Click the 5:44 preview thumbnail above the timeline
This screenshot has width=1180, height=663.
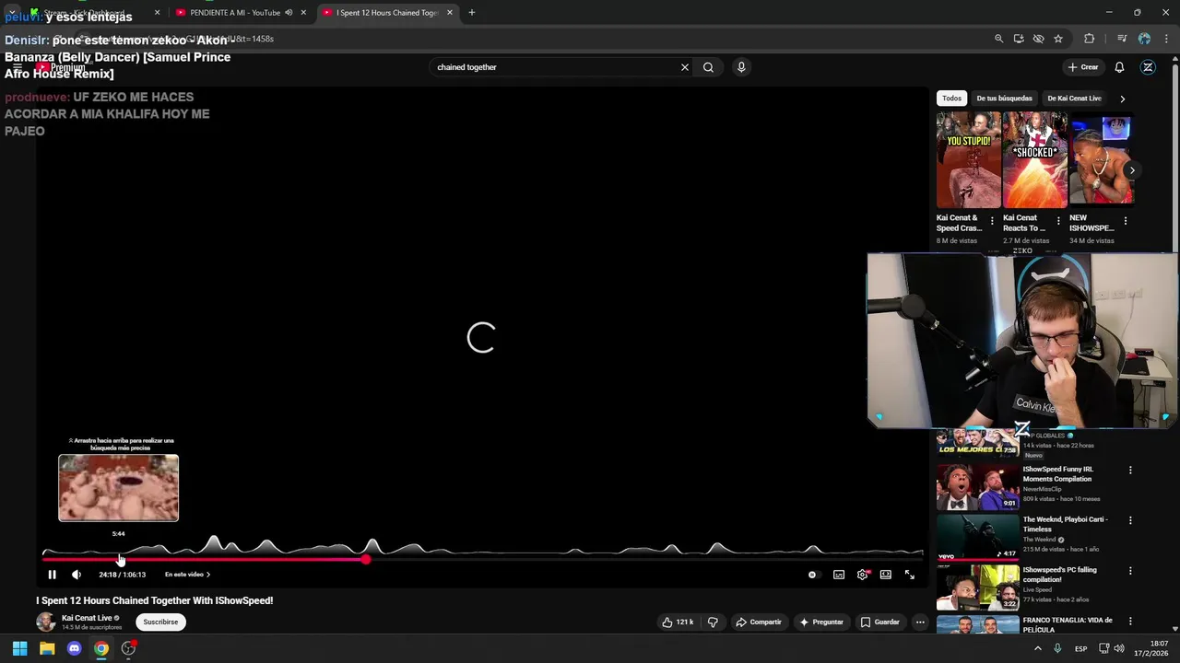point(118,488)
